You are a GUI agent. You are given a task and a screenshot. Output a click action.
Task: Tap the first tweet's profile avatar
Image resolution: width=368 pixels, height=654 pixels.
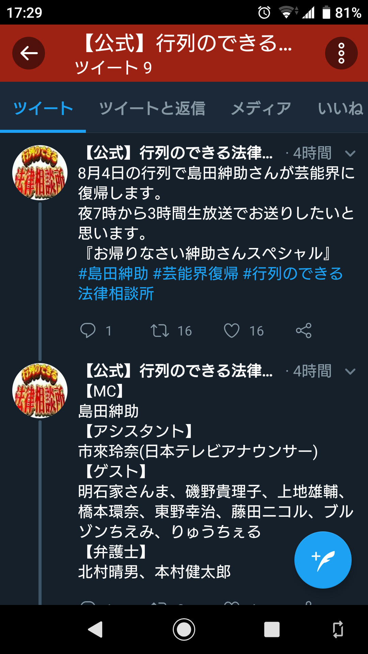tap(40, 173)
